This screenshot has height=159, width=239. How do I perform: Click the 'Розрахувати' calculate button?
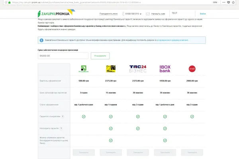(x=100, y=56)
